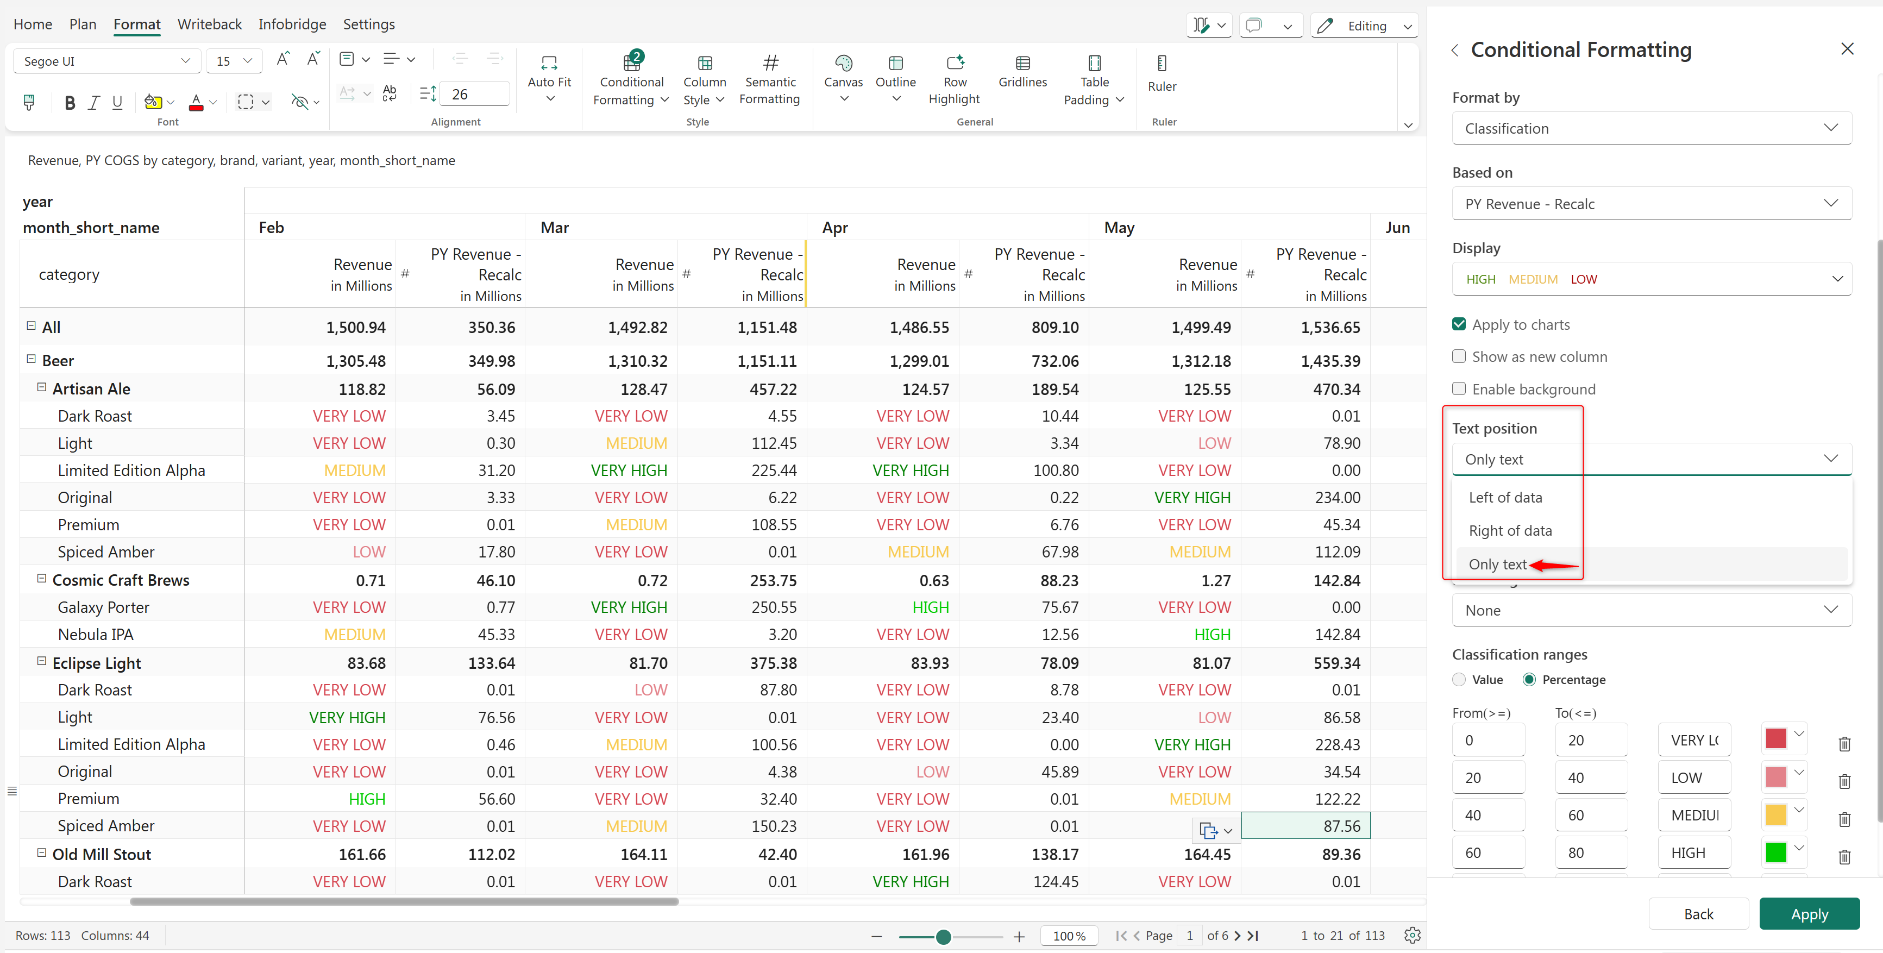
Task: Choose Left of data option
Action: pos(1505,498)
